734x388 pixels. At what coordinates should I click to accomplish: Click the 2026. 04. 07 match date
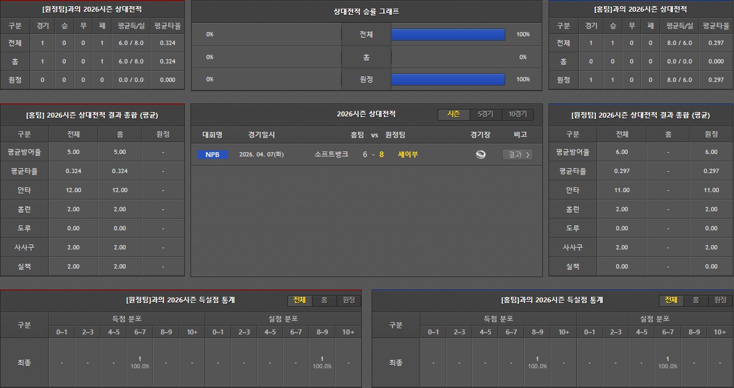click(261, 155)
